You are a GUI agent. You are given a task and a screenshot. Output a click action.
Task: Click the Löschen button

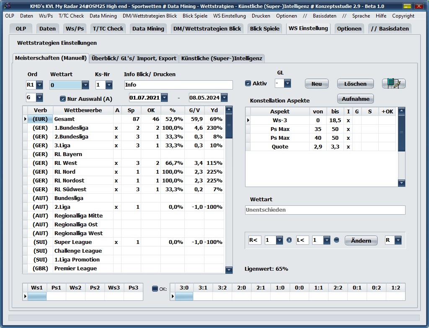point(355,84)
